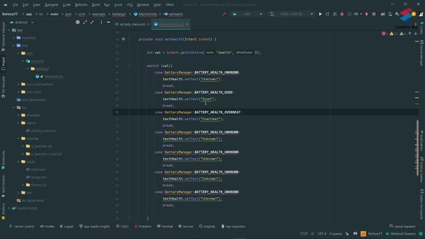Jump to previous highlighted error arrow
The width and height of the screenshot is (425, 239).
[x=410, y=34]
